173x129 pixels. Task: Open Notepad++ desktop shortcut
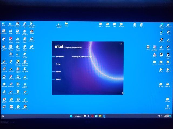tap(18, 92)
